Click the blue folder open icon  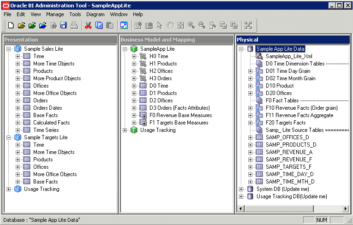click(43, 25)
